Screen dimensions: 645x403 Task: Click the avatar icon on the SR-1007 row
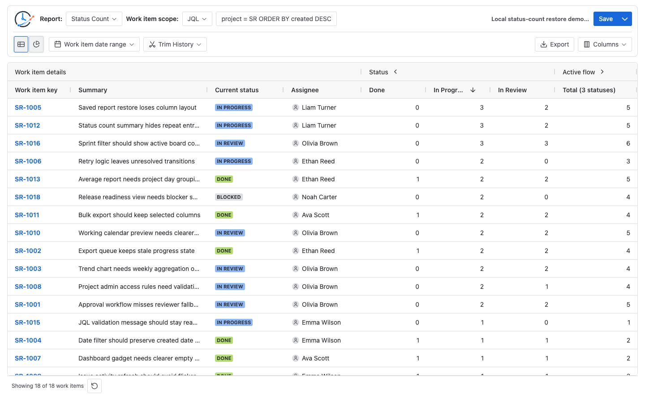click(296, 358)
